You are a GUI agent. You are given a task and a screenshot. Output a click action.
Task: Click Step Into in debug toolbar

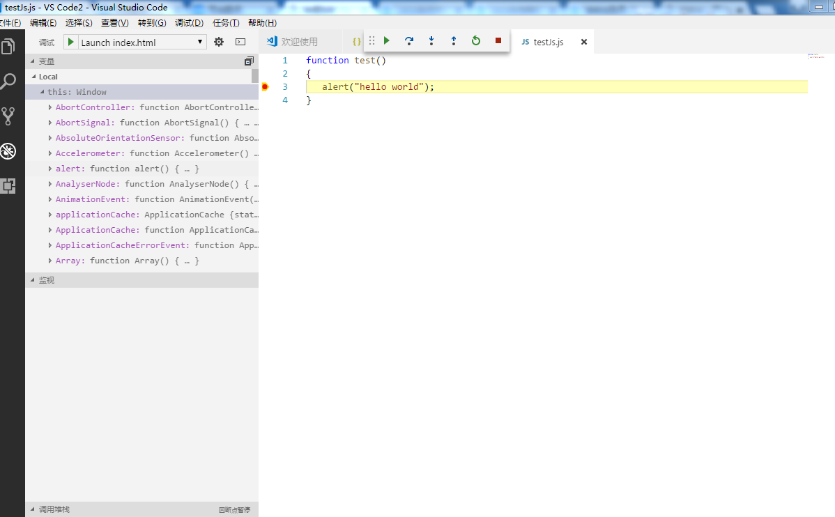(431, 41)
